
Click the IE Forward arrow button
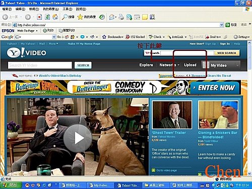point(28,17)
